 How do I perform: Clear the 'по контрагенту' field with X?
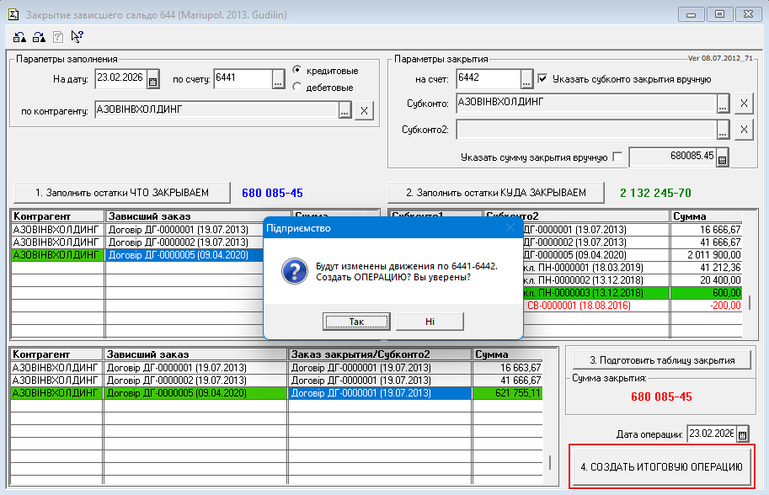pos(364,110)
